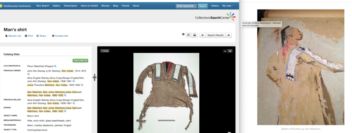Close the image viewer

tap(104, 51)
